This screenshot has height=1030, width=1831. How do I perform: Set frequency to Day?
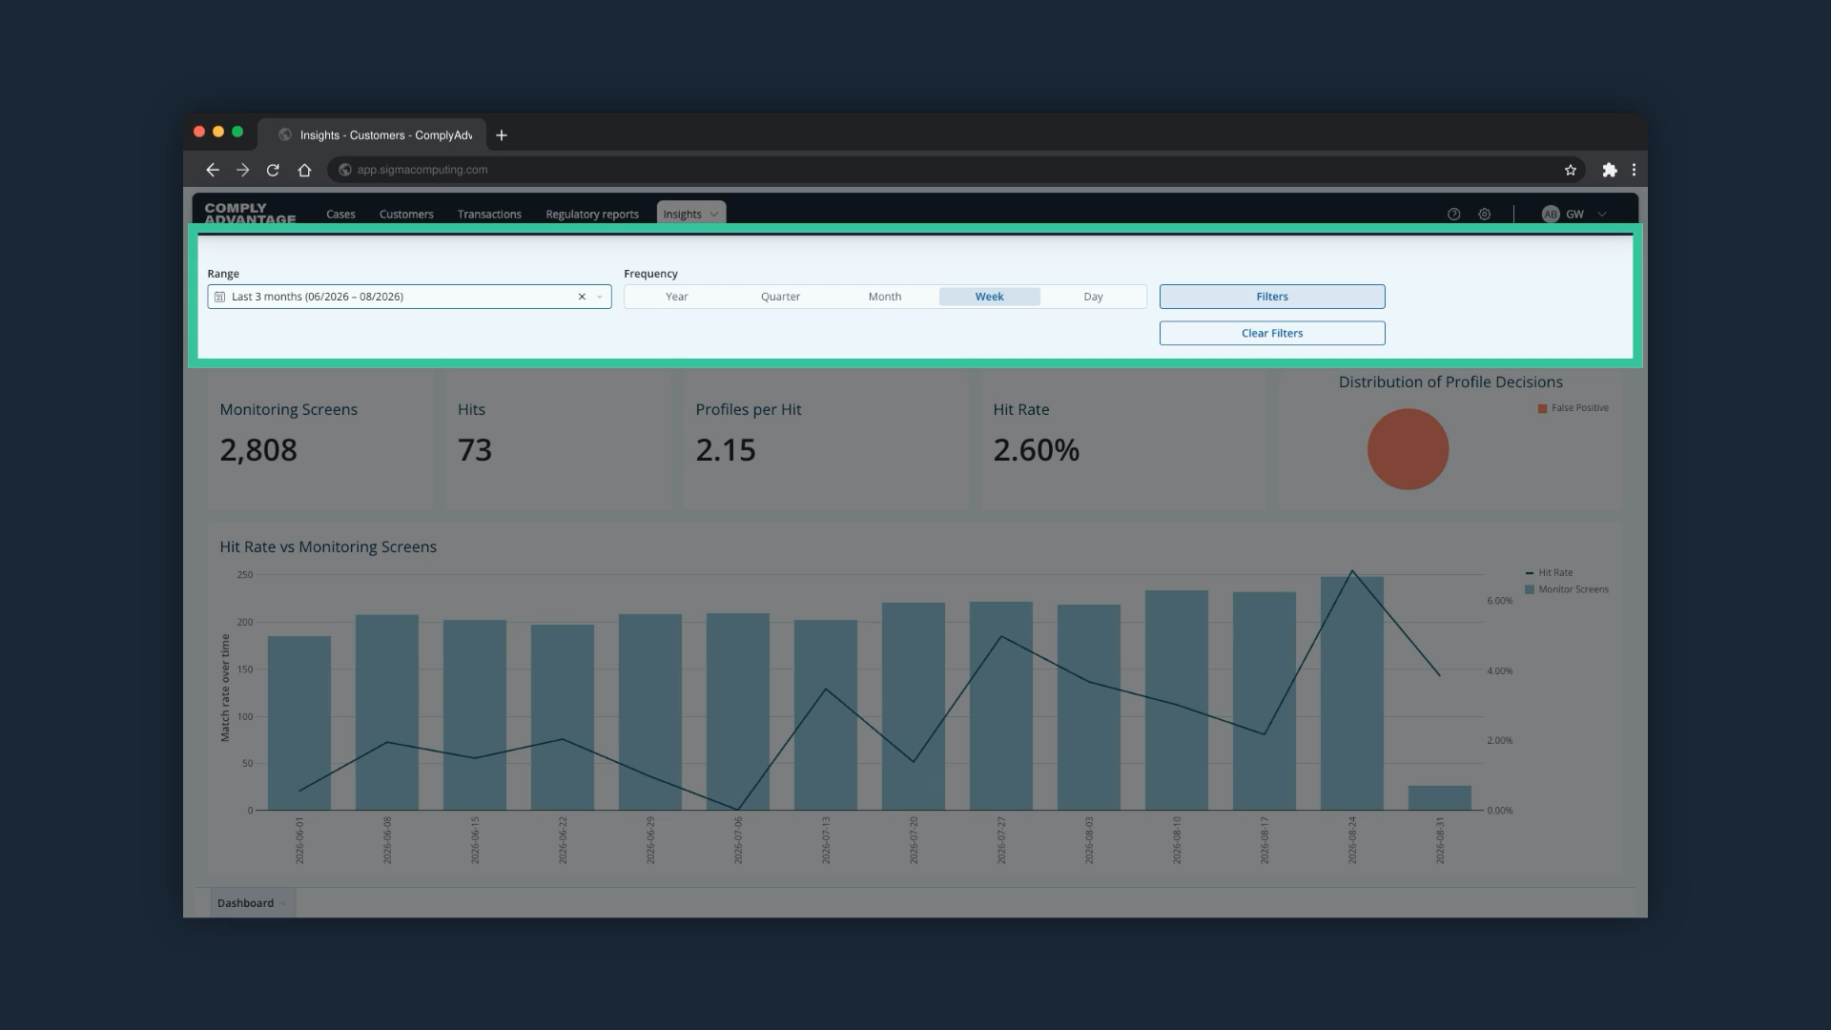[x=1093, y=297]
